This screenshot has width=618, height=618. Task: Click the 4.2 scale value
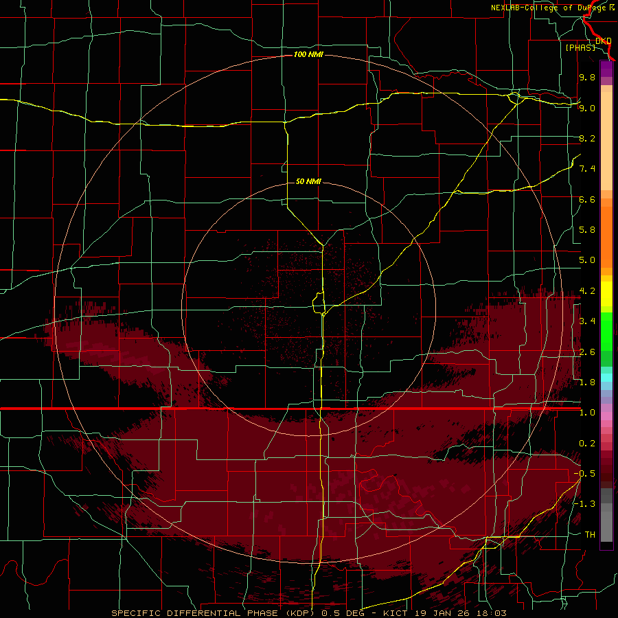point(587,291)
